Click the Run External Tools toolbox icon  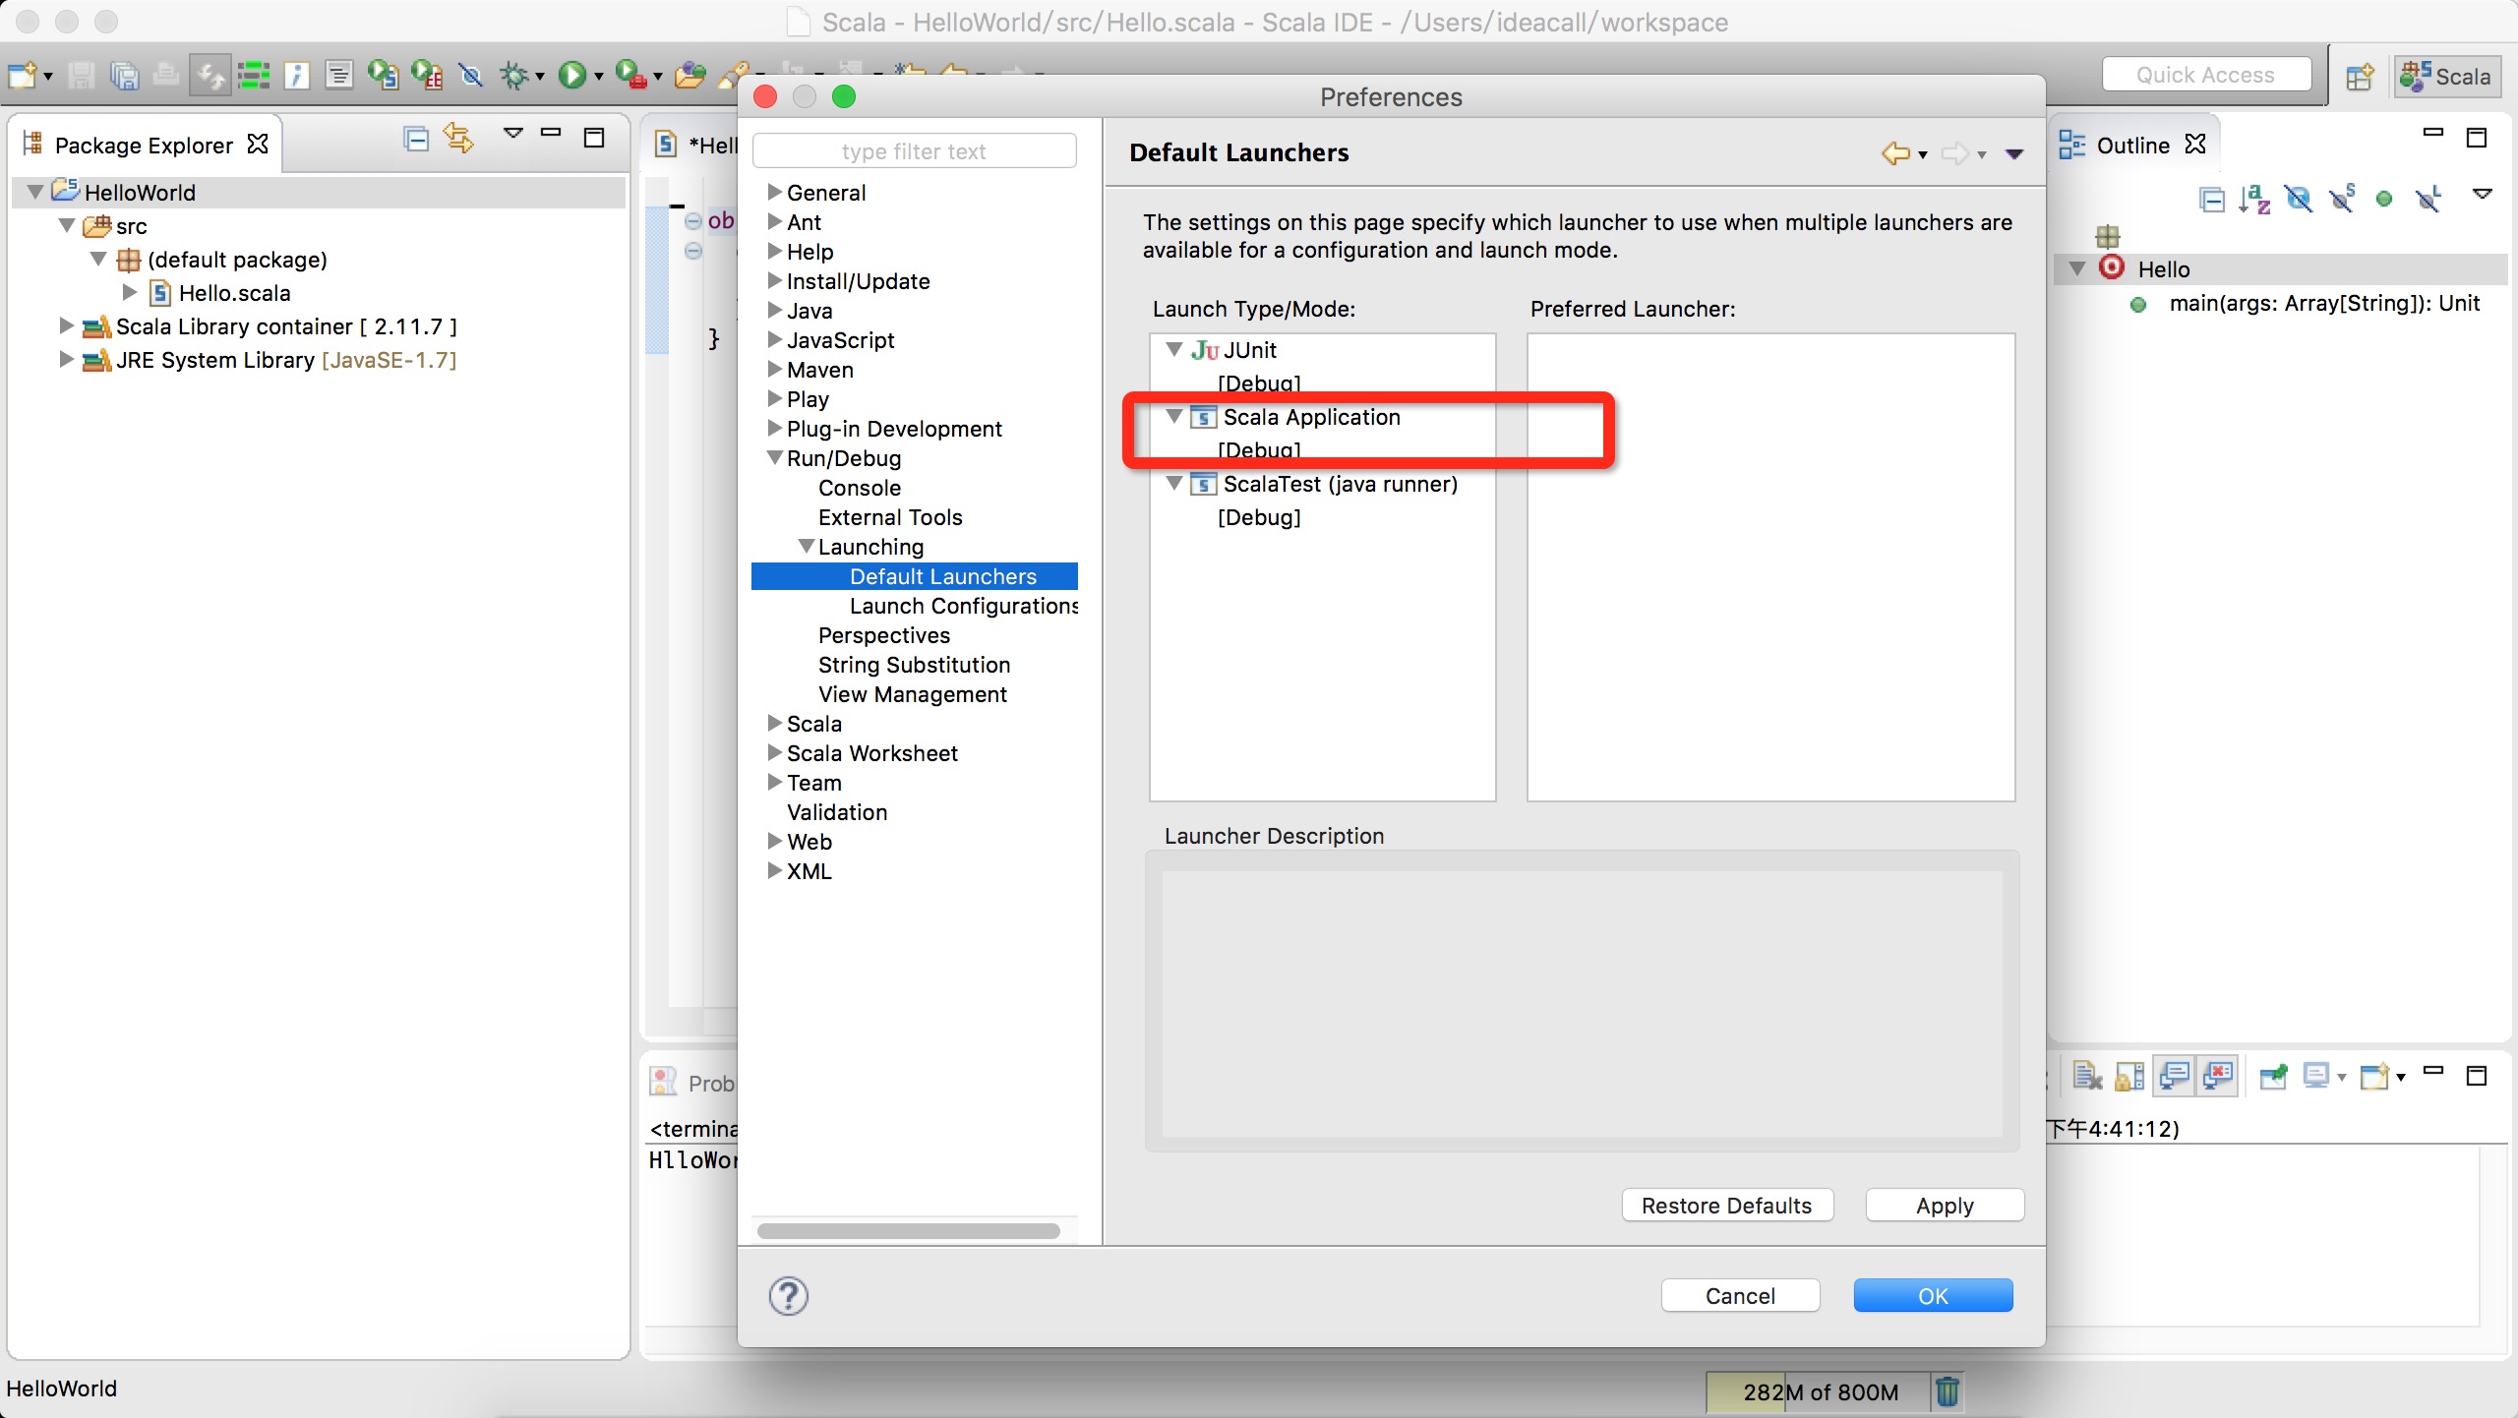click(629, 75)
